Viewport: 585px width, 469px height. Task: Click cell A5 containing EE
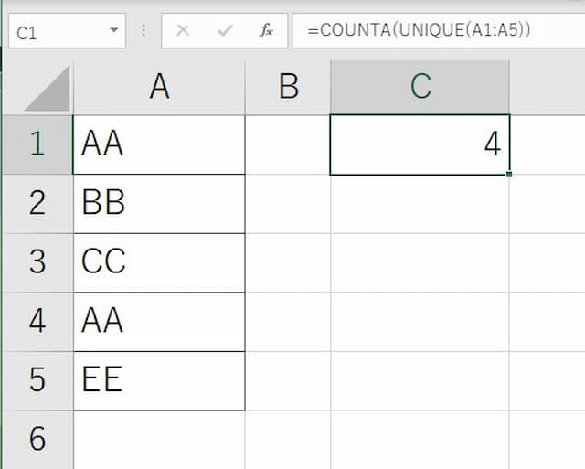(159, 380)
